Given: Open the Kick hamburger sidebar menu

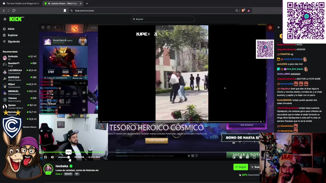Looking at the screenshot, I should [5, 19].
